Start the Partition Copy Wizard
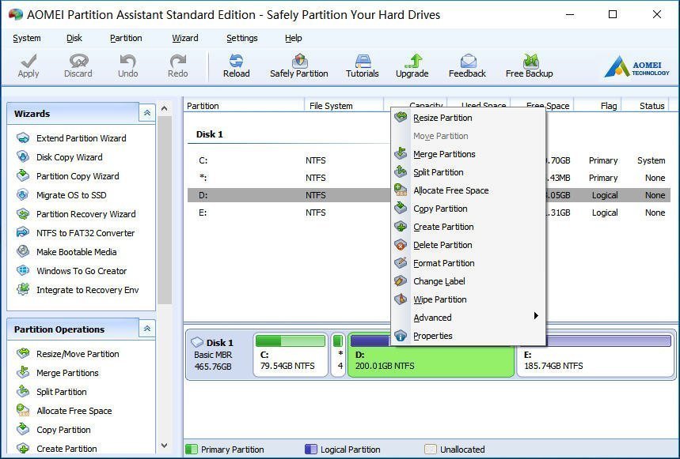Viewport: 680px width, 459px height. tap(68, 176)
